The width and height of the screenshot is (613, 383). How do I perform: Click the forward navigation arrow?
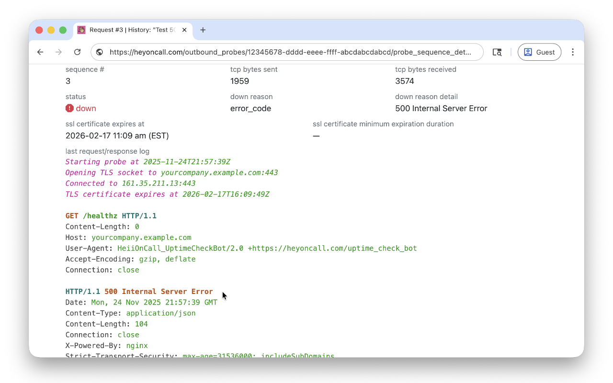pos(58,52)
